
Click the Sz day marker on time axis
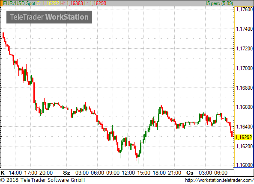(x=66, y=173)
